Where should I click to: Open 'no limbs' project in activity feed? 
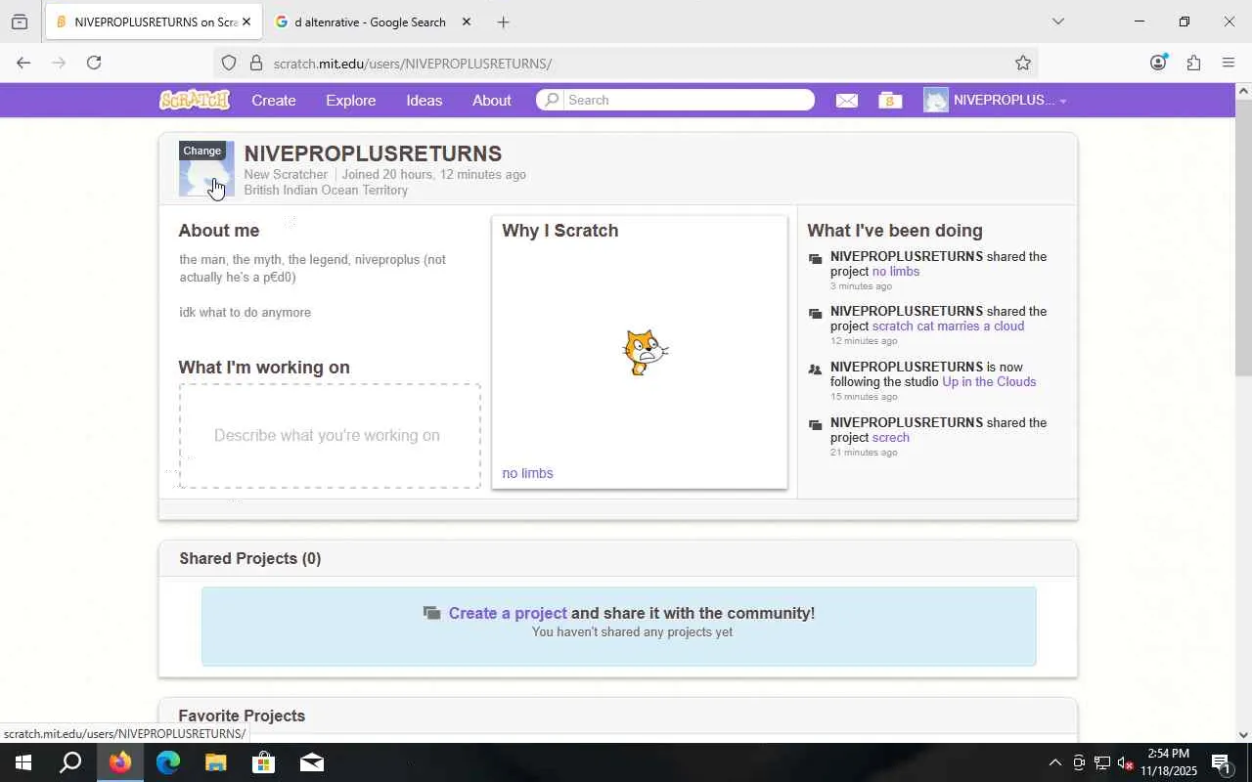tap(896, 271)
